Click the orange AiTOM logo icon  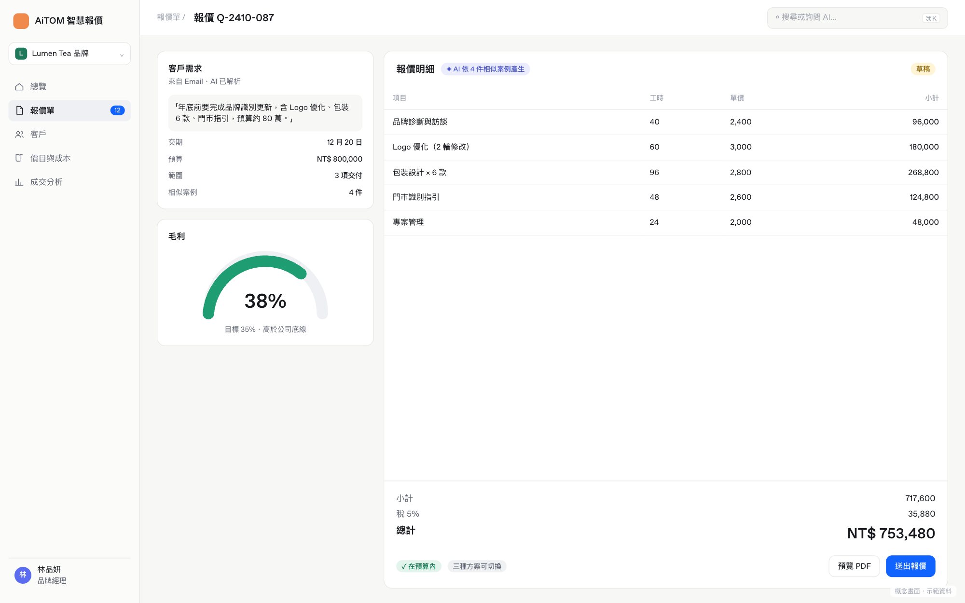pyautogui.click(x=21, y=21)
